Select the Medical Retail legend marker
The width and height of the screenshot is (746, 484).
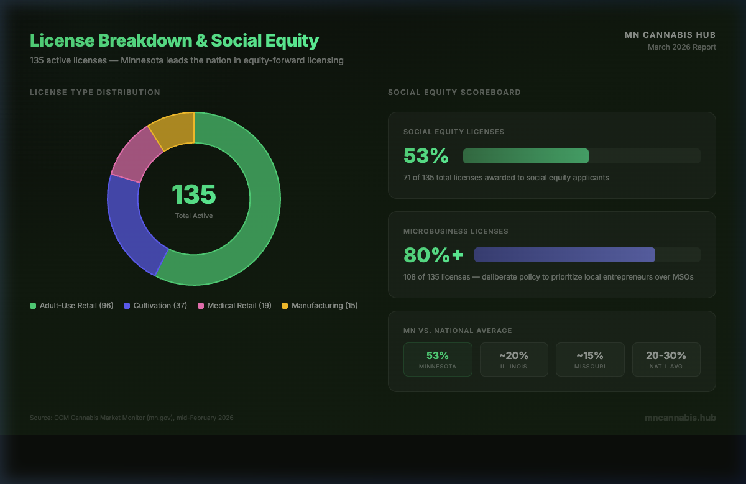point(200,305)
